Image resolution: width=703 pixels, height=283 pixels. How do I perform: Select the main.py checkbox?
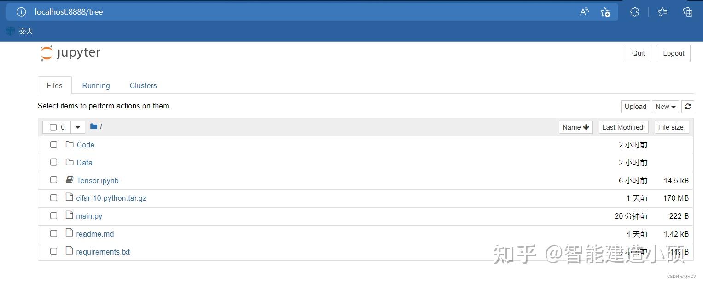coord(54,216)
